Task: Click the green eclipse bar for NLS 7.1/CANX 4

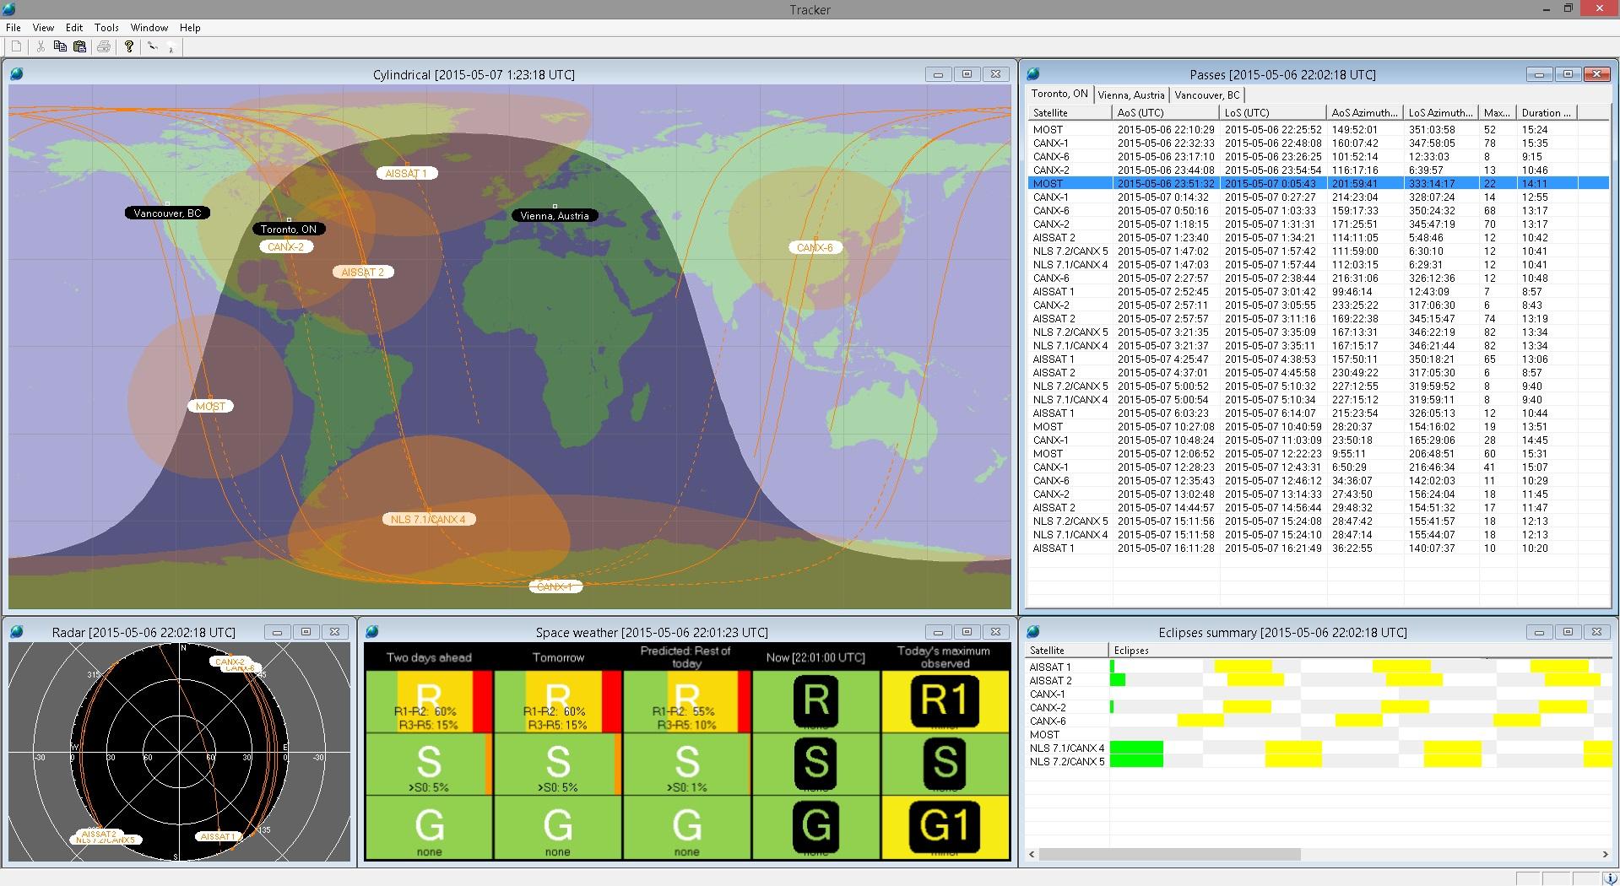Action: 1136,748
